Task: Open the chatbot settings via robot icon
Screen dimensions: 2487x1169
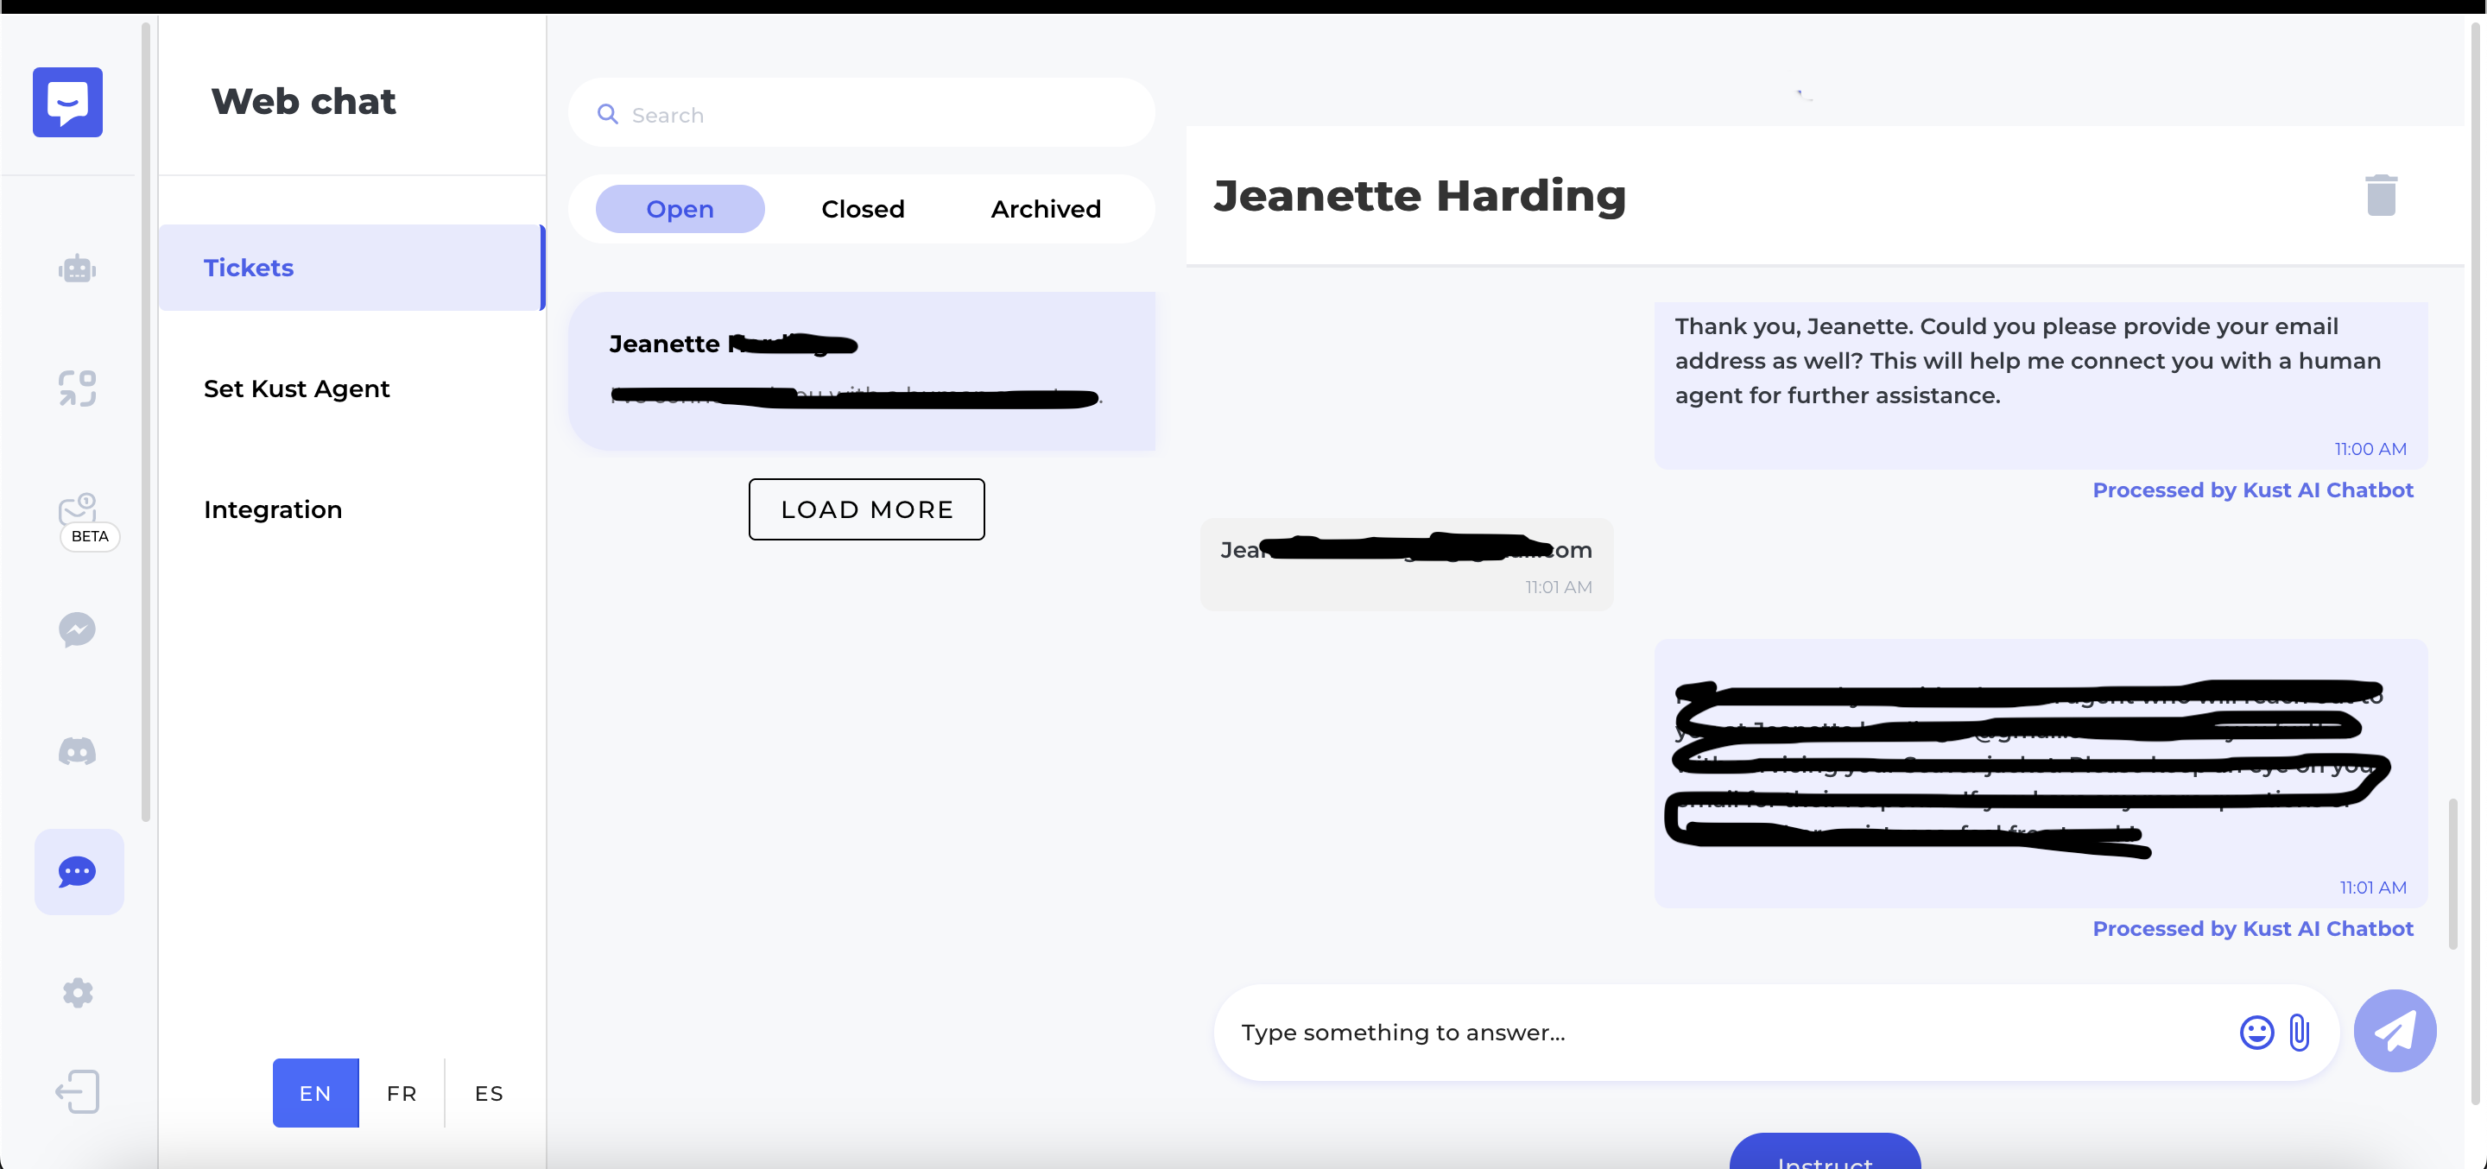Action: (77, 269)
